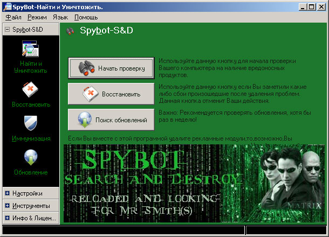Minimize the SpyBot window
The image size is (329, 237).
303,7
